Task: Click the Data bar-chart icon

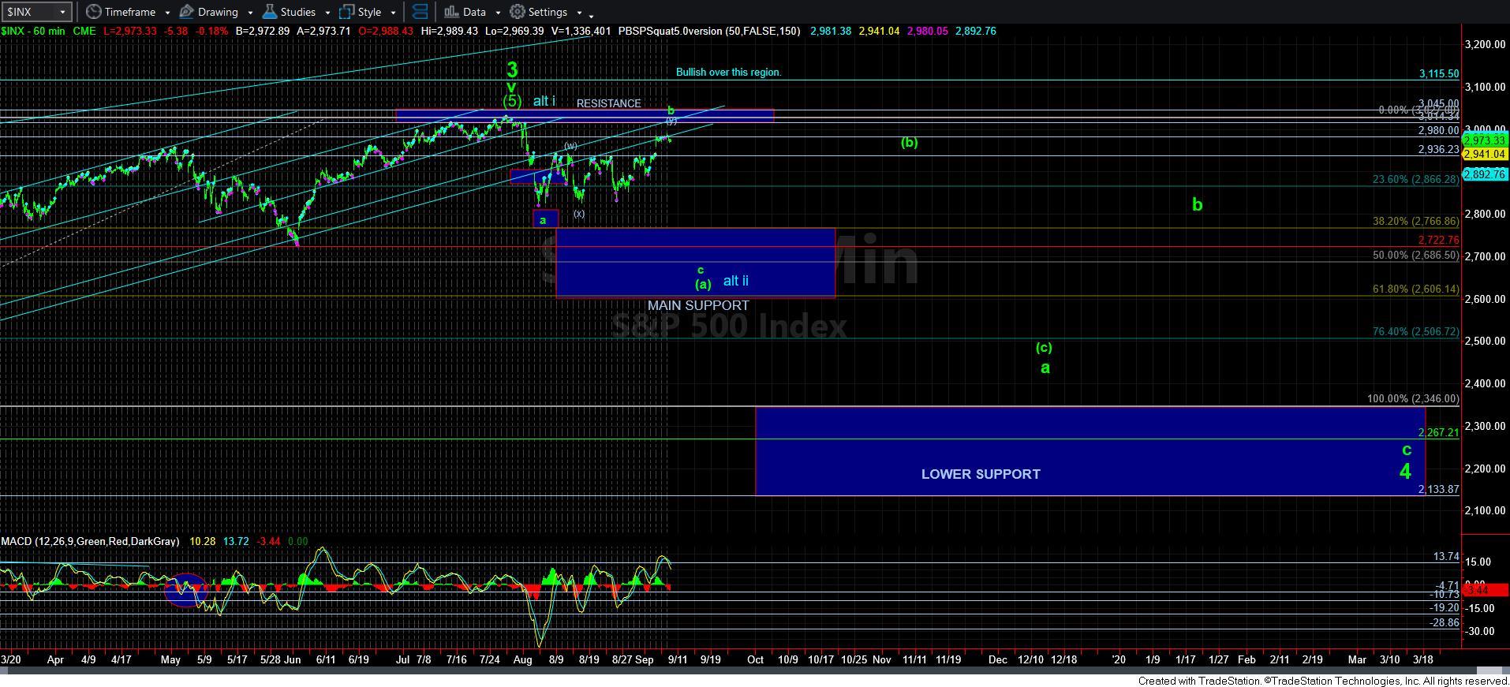Action: point(451,12)
